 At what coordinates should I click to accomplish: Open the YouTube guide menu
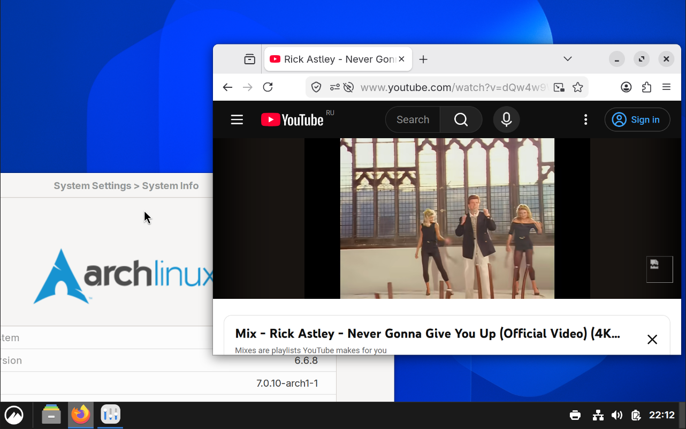pos(237,119)
